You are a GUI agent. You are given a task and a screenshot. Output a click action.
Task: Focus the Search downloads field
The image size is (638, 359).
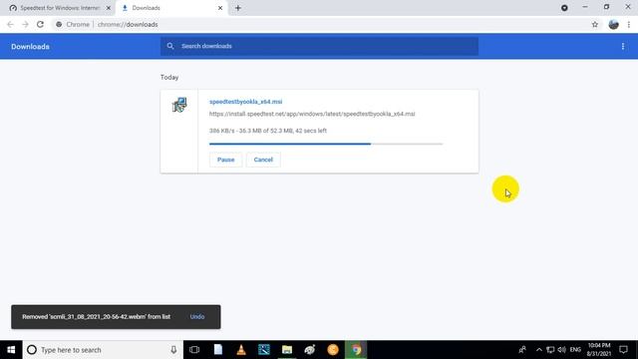pyautogui.click(x=319, y=46)
